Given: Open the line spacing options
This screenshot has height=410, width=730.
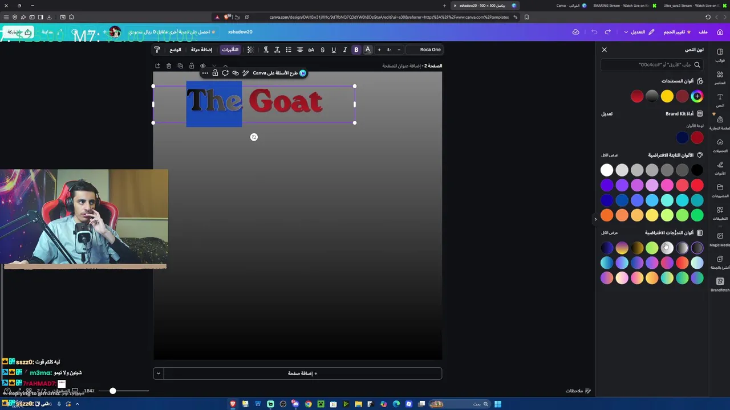Looking at the screenshot, I should (277, 50).
